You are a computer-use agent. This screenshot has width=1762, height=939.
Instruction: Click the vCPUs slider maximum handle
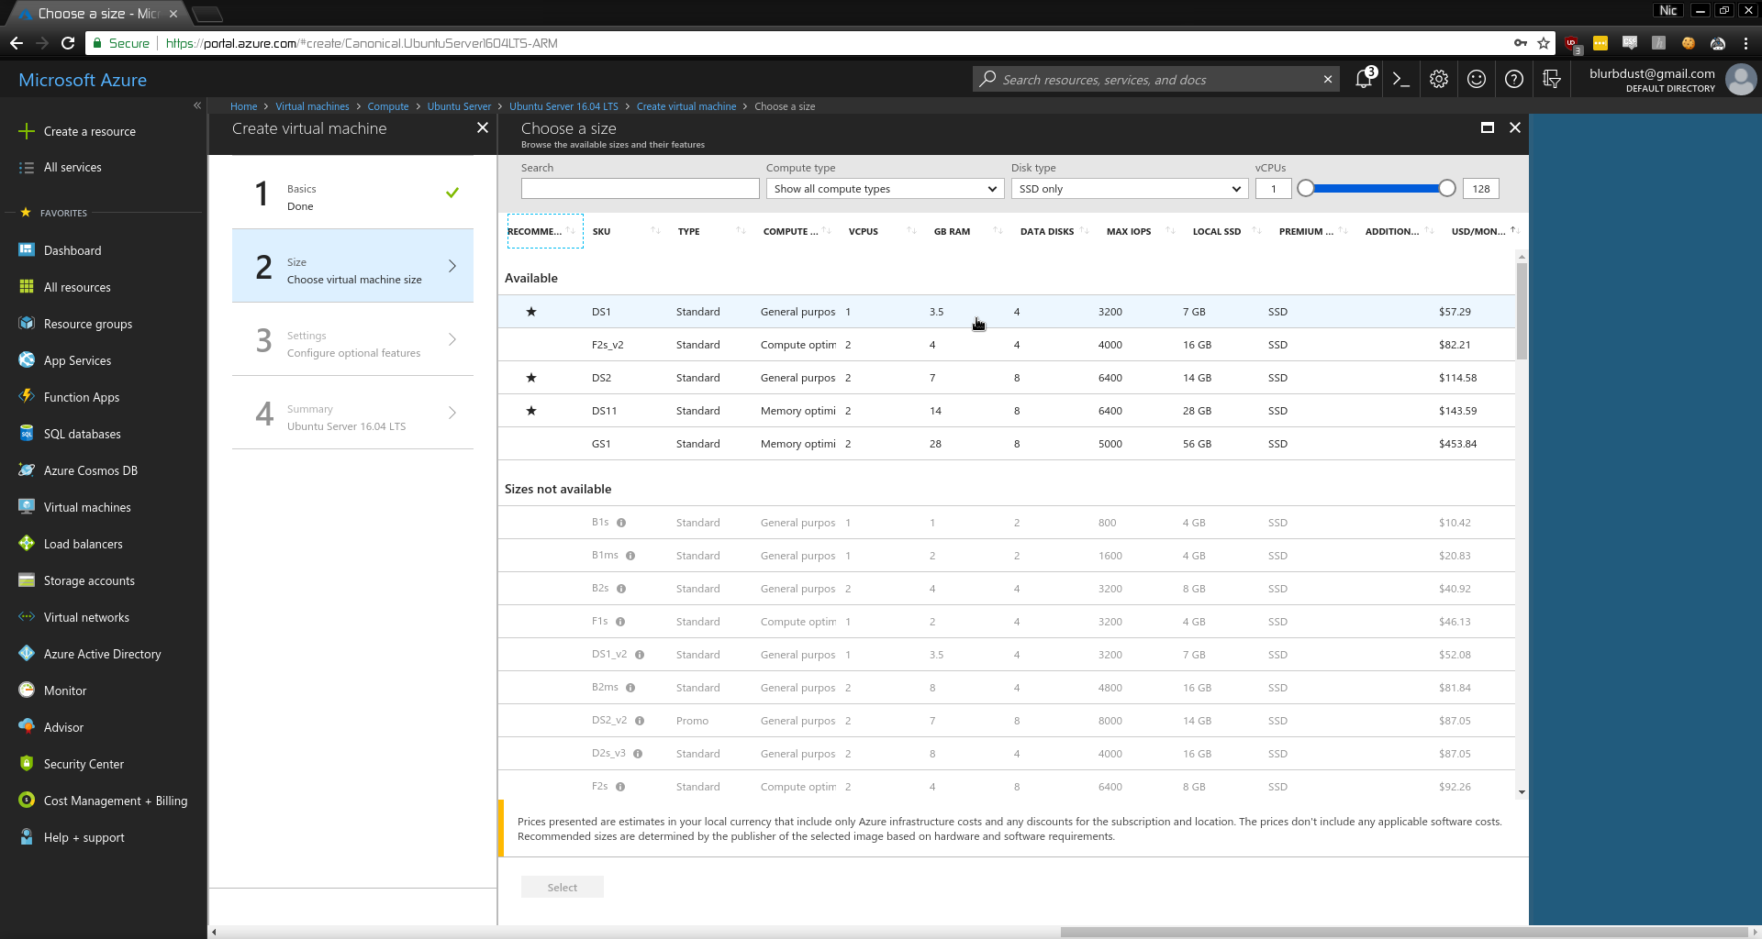[x=1447, y=188]
